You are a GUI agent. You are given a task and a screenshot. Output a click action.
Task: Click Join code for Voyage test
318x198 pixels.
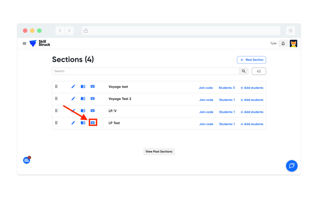206,88
